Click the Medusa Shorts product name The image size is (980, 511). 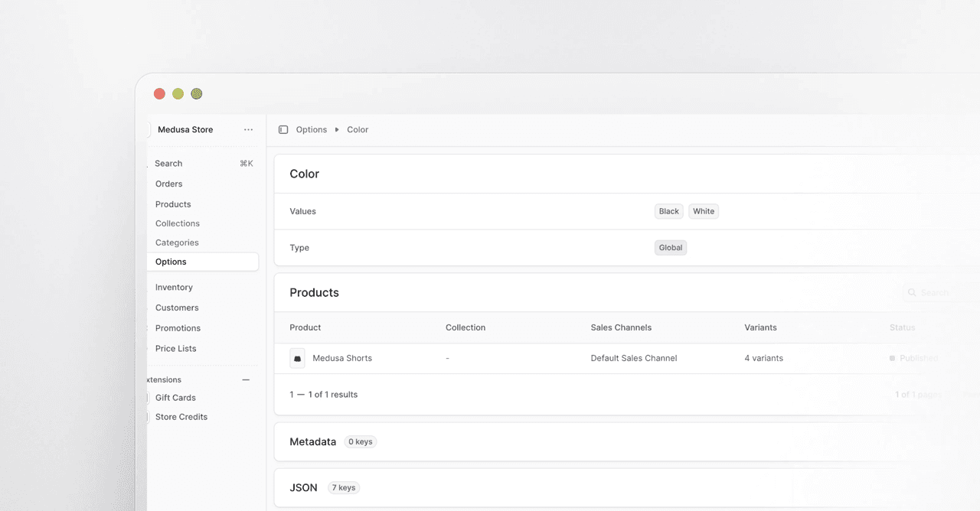(x=342, y=358)
